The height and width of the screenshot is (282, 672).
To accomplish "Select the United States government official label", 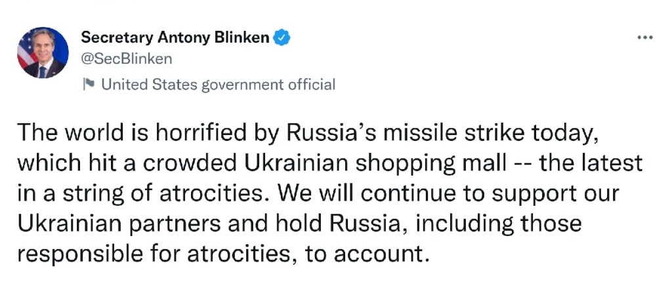I will (218, 84).
